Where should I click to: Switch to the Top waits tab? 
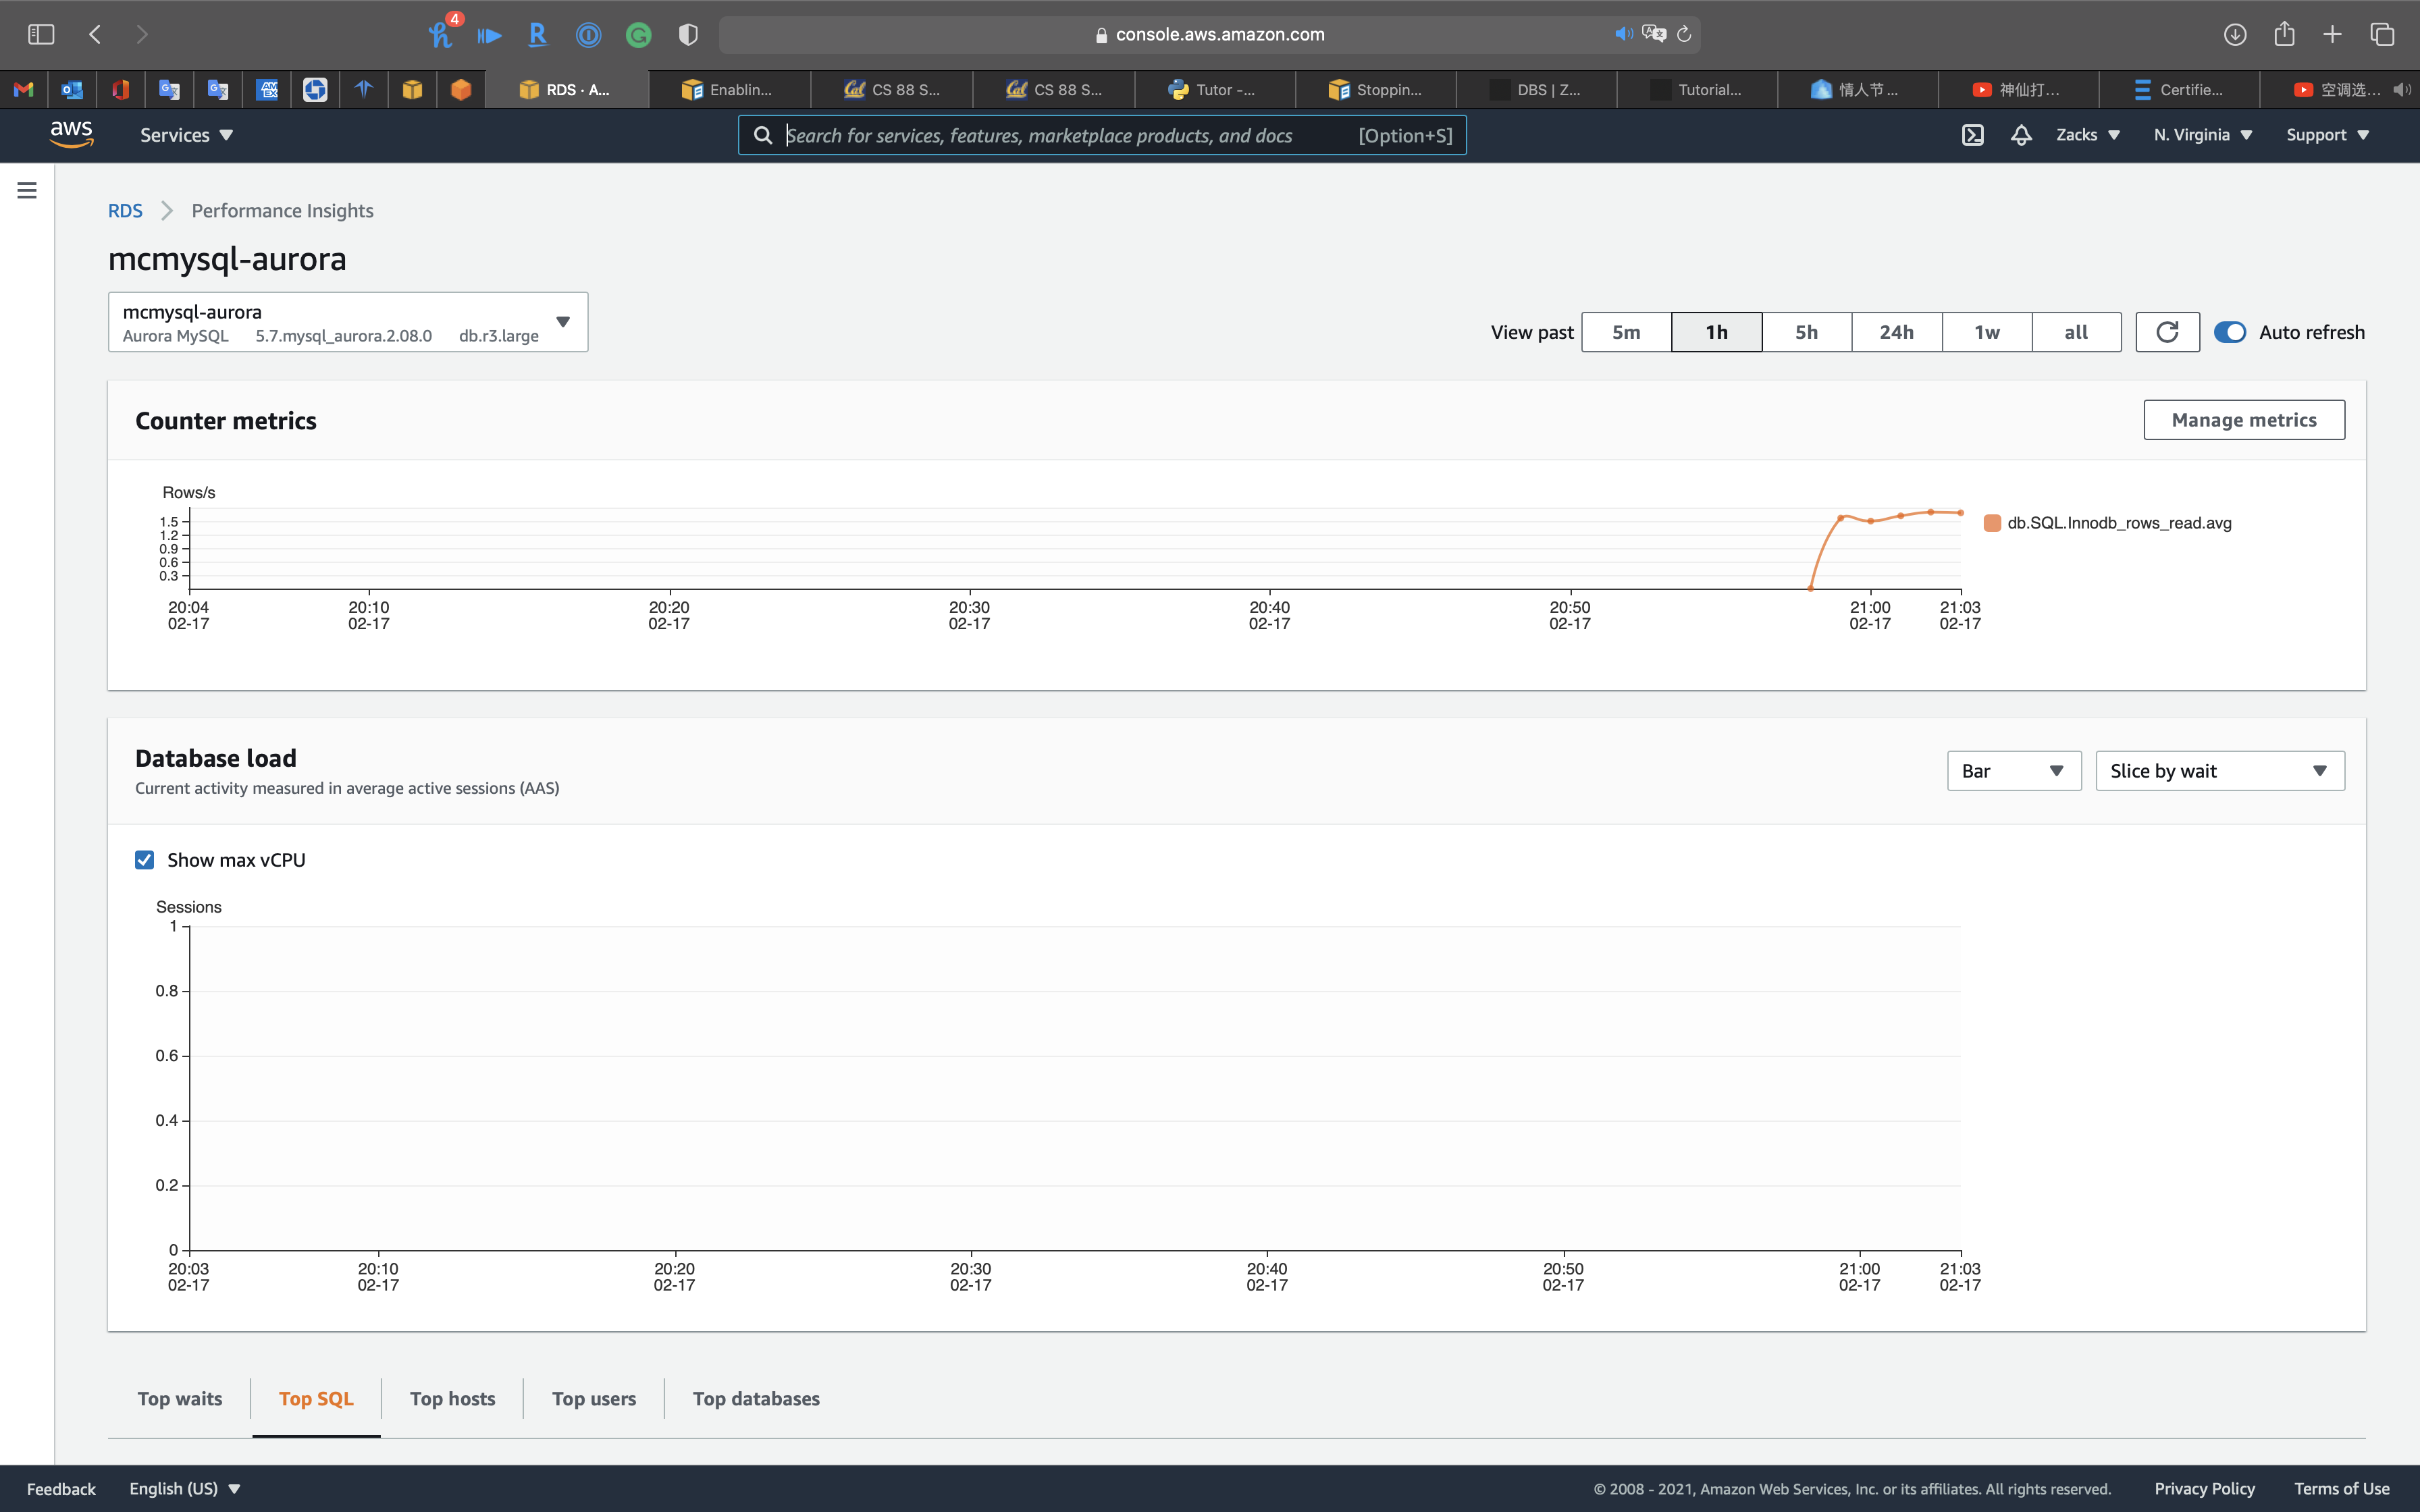[x=180, y=1398]
